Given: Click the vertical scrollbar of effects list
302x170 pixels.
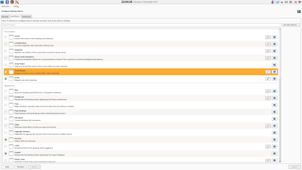Looking at the screenshot, I should [280, 95].
